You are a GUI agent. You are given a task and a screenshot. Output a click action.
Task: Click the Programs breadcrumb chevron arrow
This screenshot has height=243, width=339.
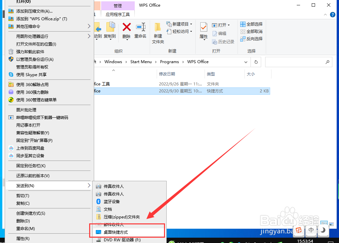click(x=183, y=62)
